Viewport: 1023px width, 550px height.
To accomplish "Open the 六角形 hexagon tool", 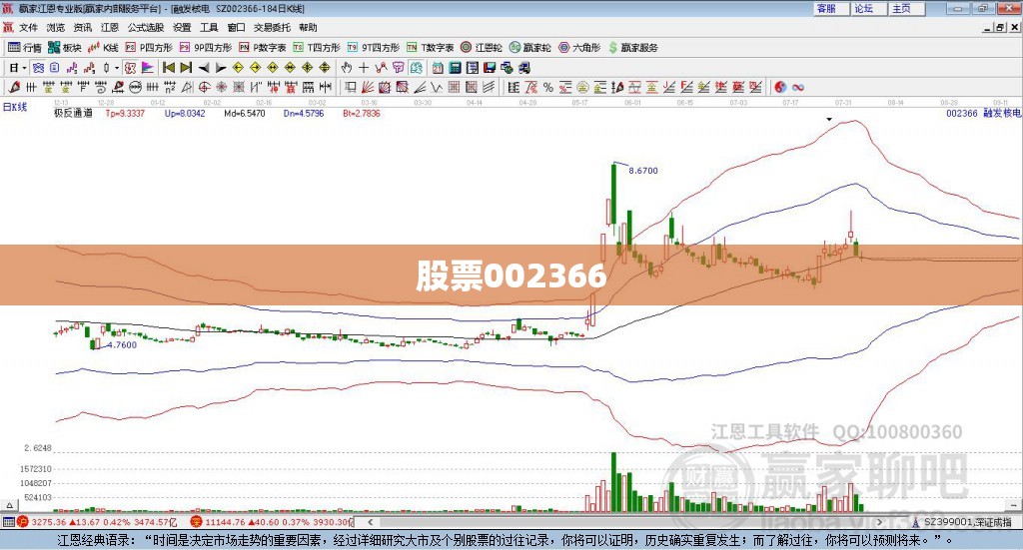I will pos(579,48).
